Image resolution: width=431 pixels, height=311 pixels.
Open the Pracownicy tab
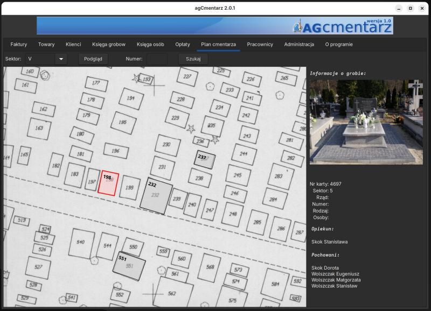(x=260, y=44)
